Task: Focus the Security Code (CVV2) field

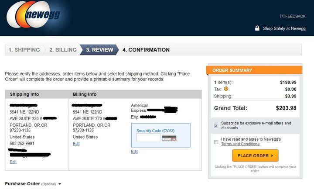Action: (148, 138)
